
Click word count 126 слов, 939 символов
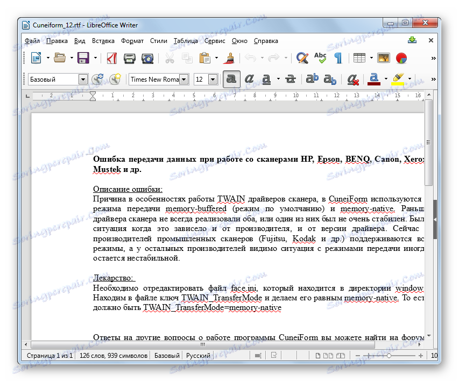[114, 355]
